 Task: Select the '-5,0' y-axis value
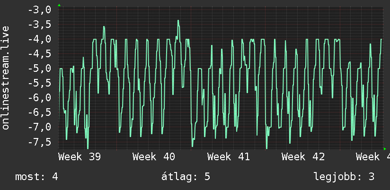(x=39, y=69)
